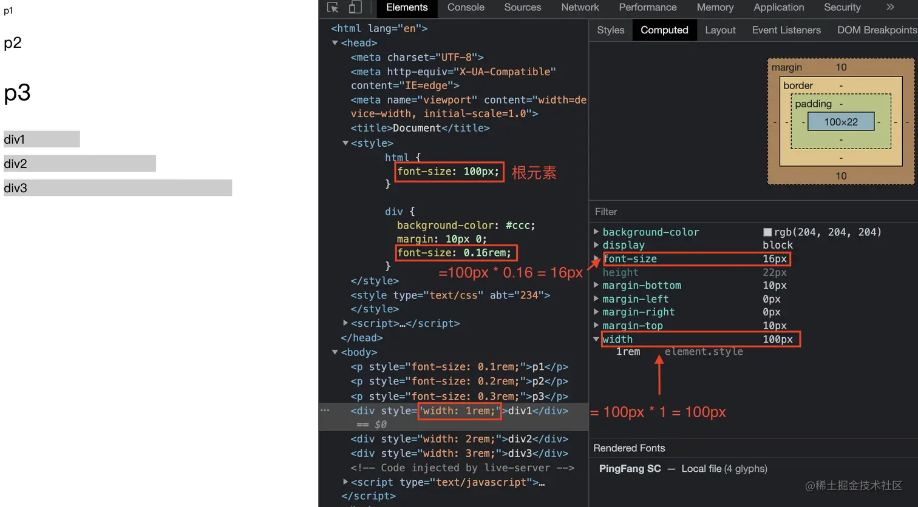Open the Elements tab
The height and width of the screenshot is (507, 918).
tap(407, 7)
